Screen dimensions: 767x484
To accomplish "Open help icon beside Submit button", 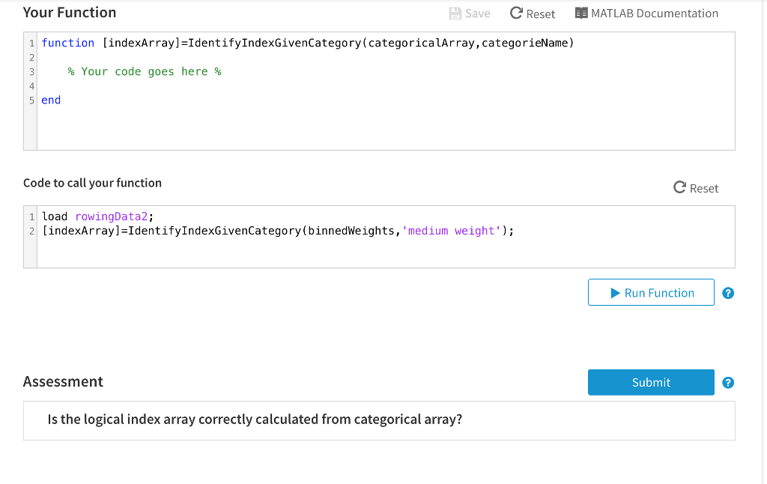I will 728,383.
